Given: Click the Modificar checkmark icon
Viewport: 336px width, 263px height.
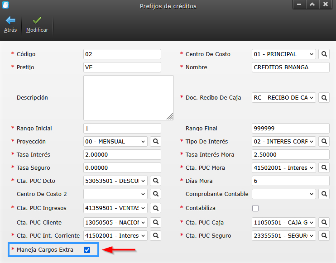Looking at the screenshot, I should [37, 21].
